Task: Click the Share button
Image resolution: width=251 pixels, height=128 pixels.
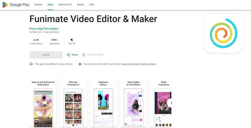Action: [x=72, y=55]
